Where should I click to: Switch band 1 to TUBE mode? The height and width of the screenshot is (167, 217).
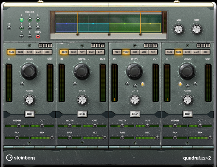[x=21, y=52]
